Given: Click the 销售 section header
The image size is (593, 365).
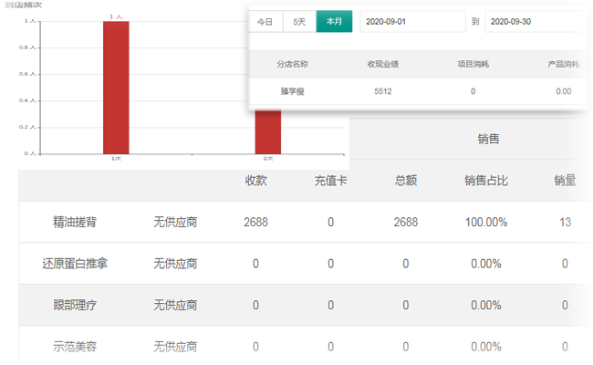Looking at the screenshot, I should coord(488,139).
